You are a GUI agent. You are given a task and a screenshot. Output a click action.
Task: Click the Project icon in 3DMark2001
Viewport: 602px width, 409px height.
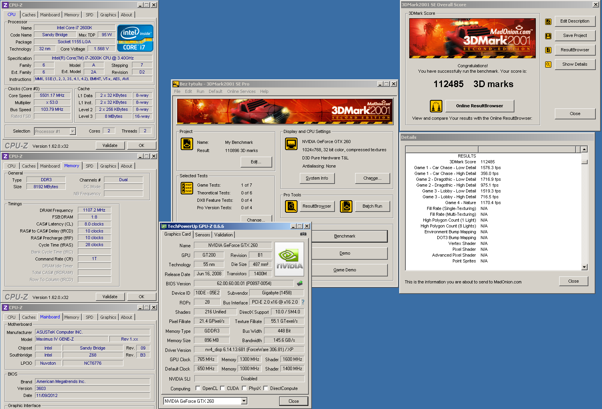click(187, 144)
